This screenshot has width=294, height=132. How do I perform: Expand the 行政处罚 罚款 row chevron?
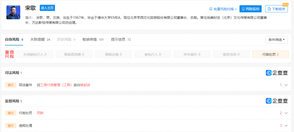point(286,113)
